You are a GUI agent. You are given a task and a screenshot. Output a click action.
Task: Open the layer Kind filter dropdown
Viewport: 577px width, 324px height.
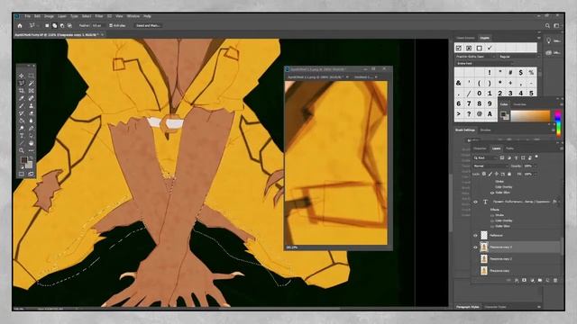pos(485,158)
